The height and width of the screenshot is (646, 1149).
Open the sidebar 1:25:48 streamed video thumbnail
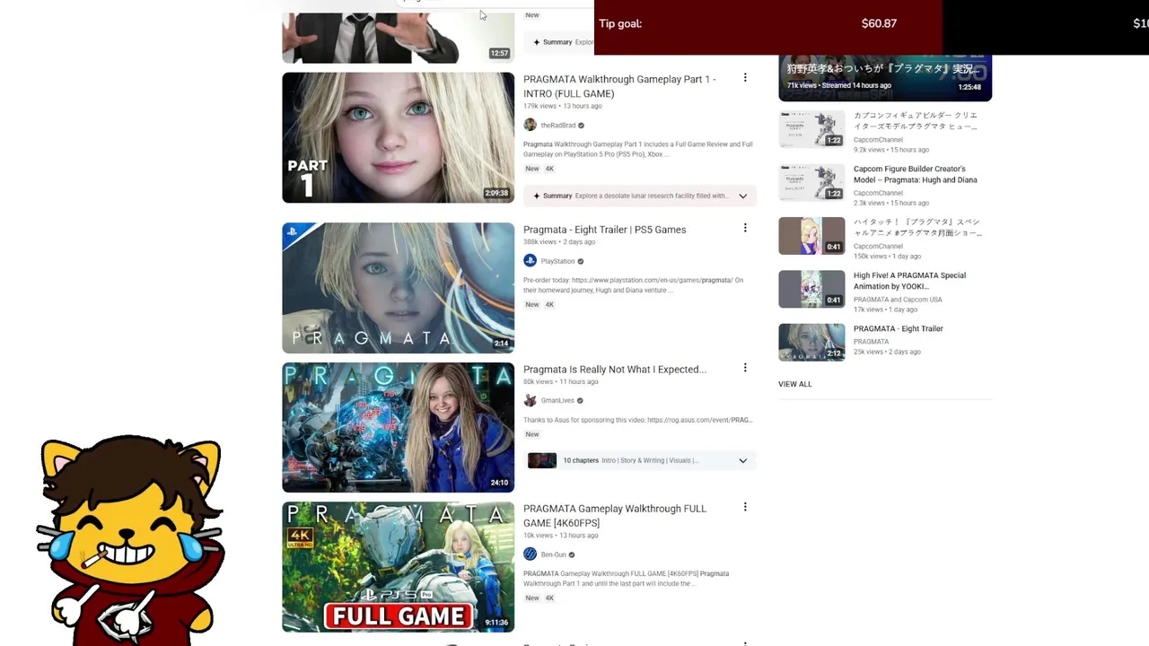[x=885, y=77]
